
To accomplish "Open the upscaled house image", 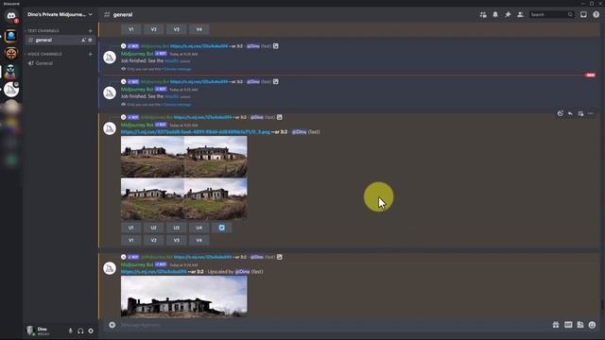I will click(x=184, y=296).
